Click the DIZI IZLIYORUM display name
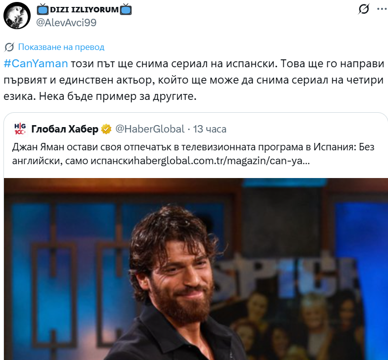This screenshot has width=388, height=360. (x=85, y=10)
